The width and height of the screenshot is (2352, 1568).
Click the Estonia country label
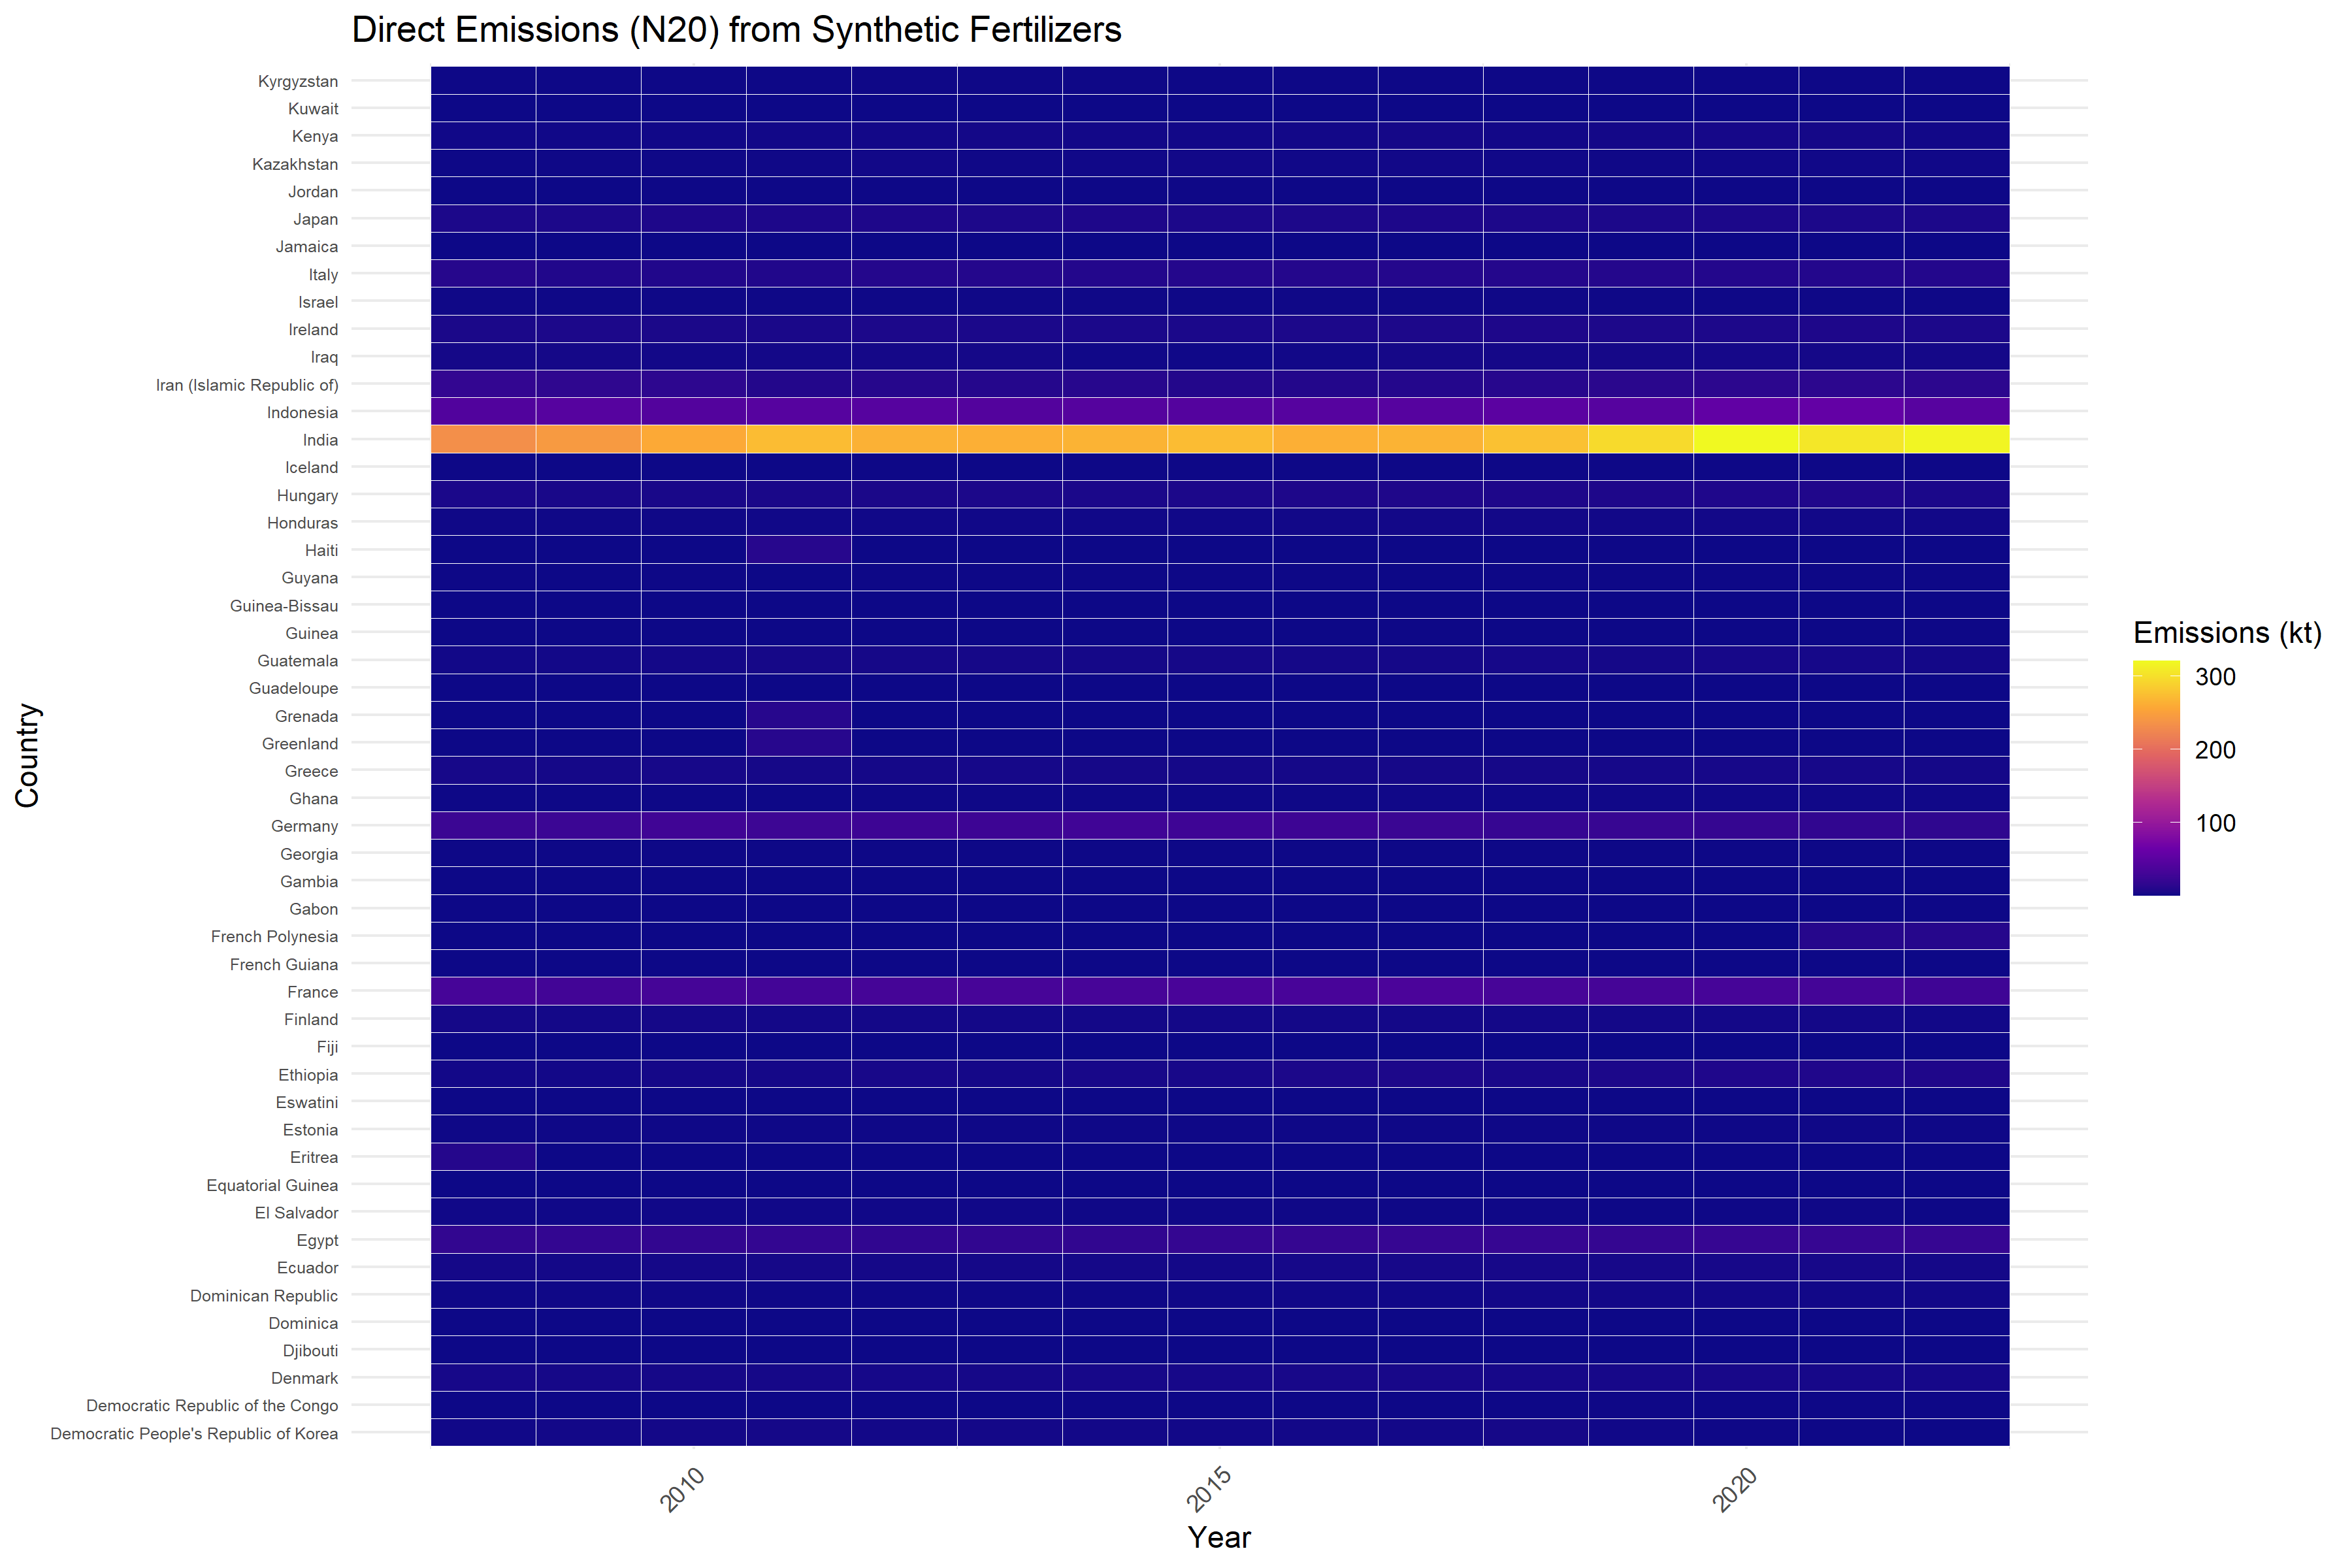point(310,1130)
